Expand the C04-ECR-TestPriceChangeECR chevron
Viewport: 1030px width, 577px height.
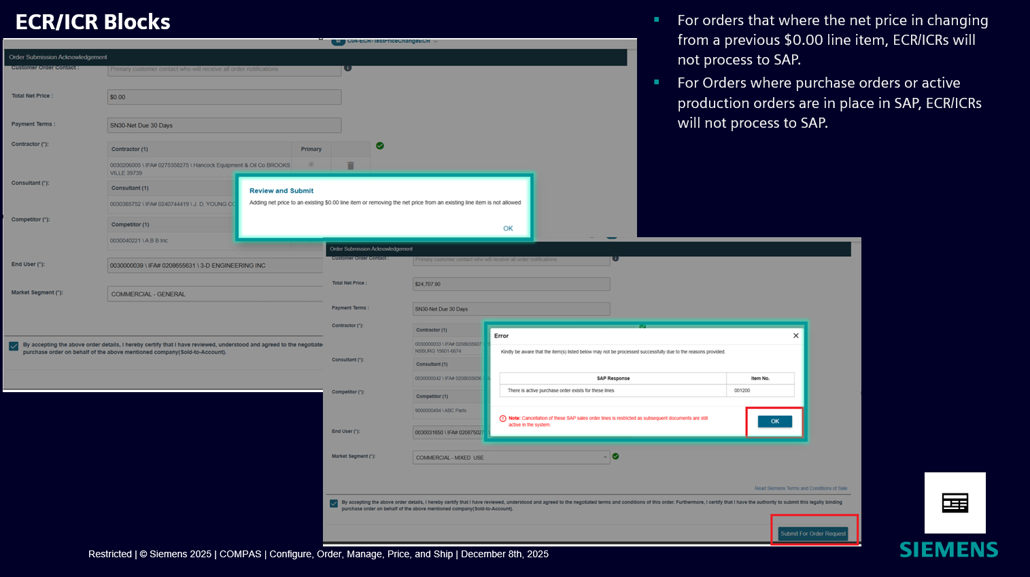(x=436, y=41)
